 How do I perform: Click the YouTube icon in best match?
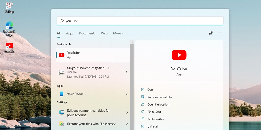click(62, 55)
